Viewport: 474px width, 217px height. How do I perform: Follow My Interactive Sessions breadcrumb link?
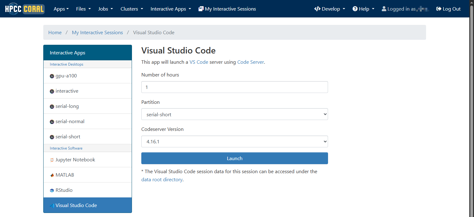tap(97, 32)
